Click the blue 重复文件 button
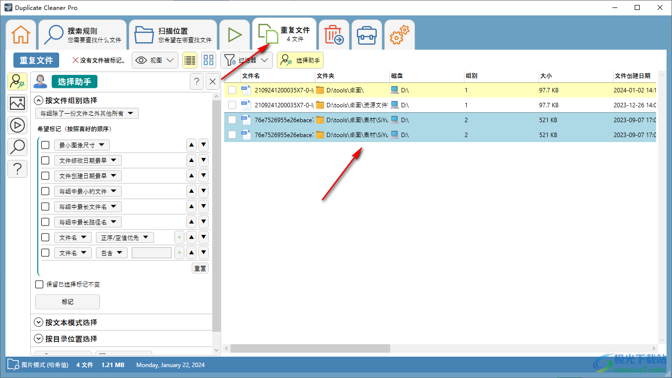Viewport: 672px width, 378px height. coord(36,60)
